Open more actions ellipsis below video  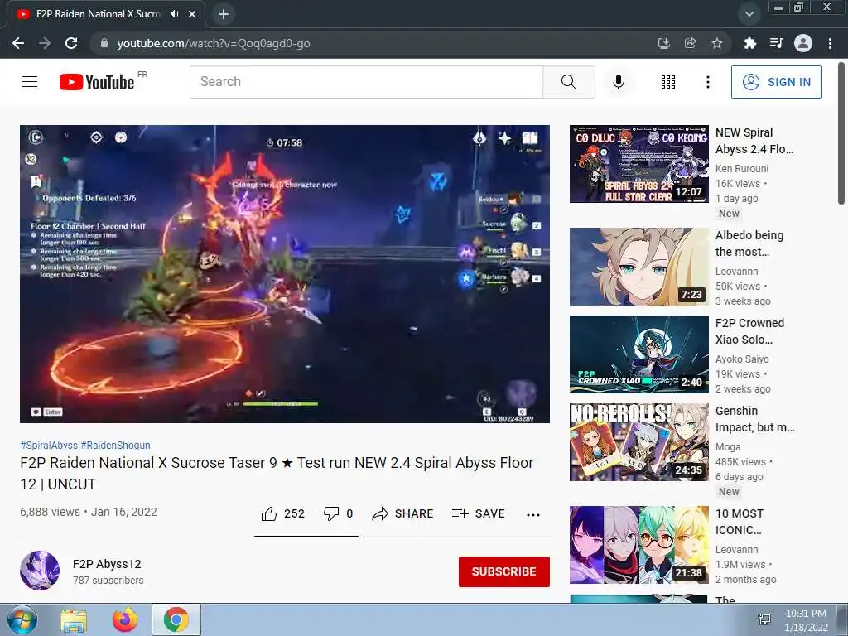[533, 514]
